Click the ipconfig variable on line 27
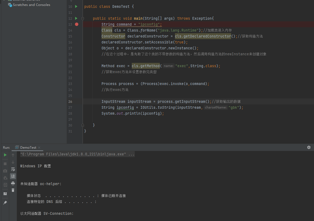The image size is (314, 221). [x=125, y=107]
